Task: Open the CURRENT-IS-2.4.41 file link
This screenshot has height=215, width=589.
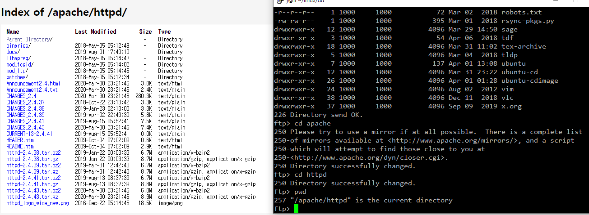Action: point(29,134)
